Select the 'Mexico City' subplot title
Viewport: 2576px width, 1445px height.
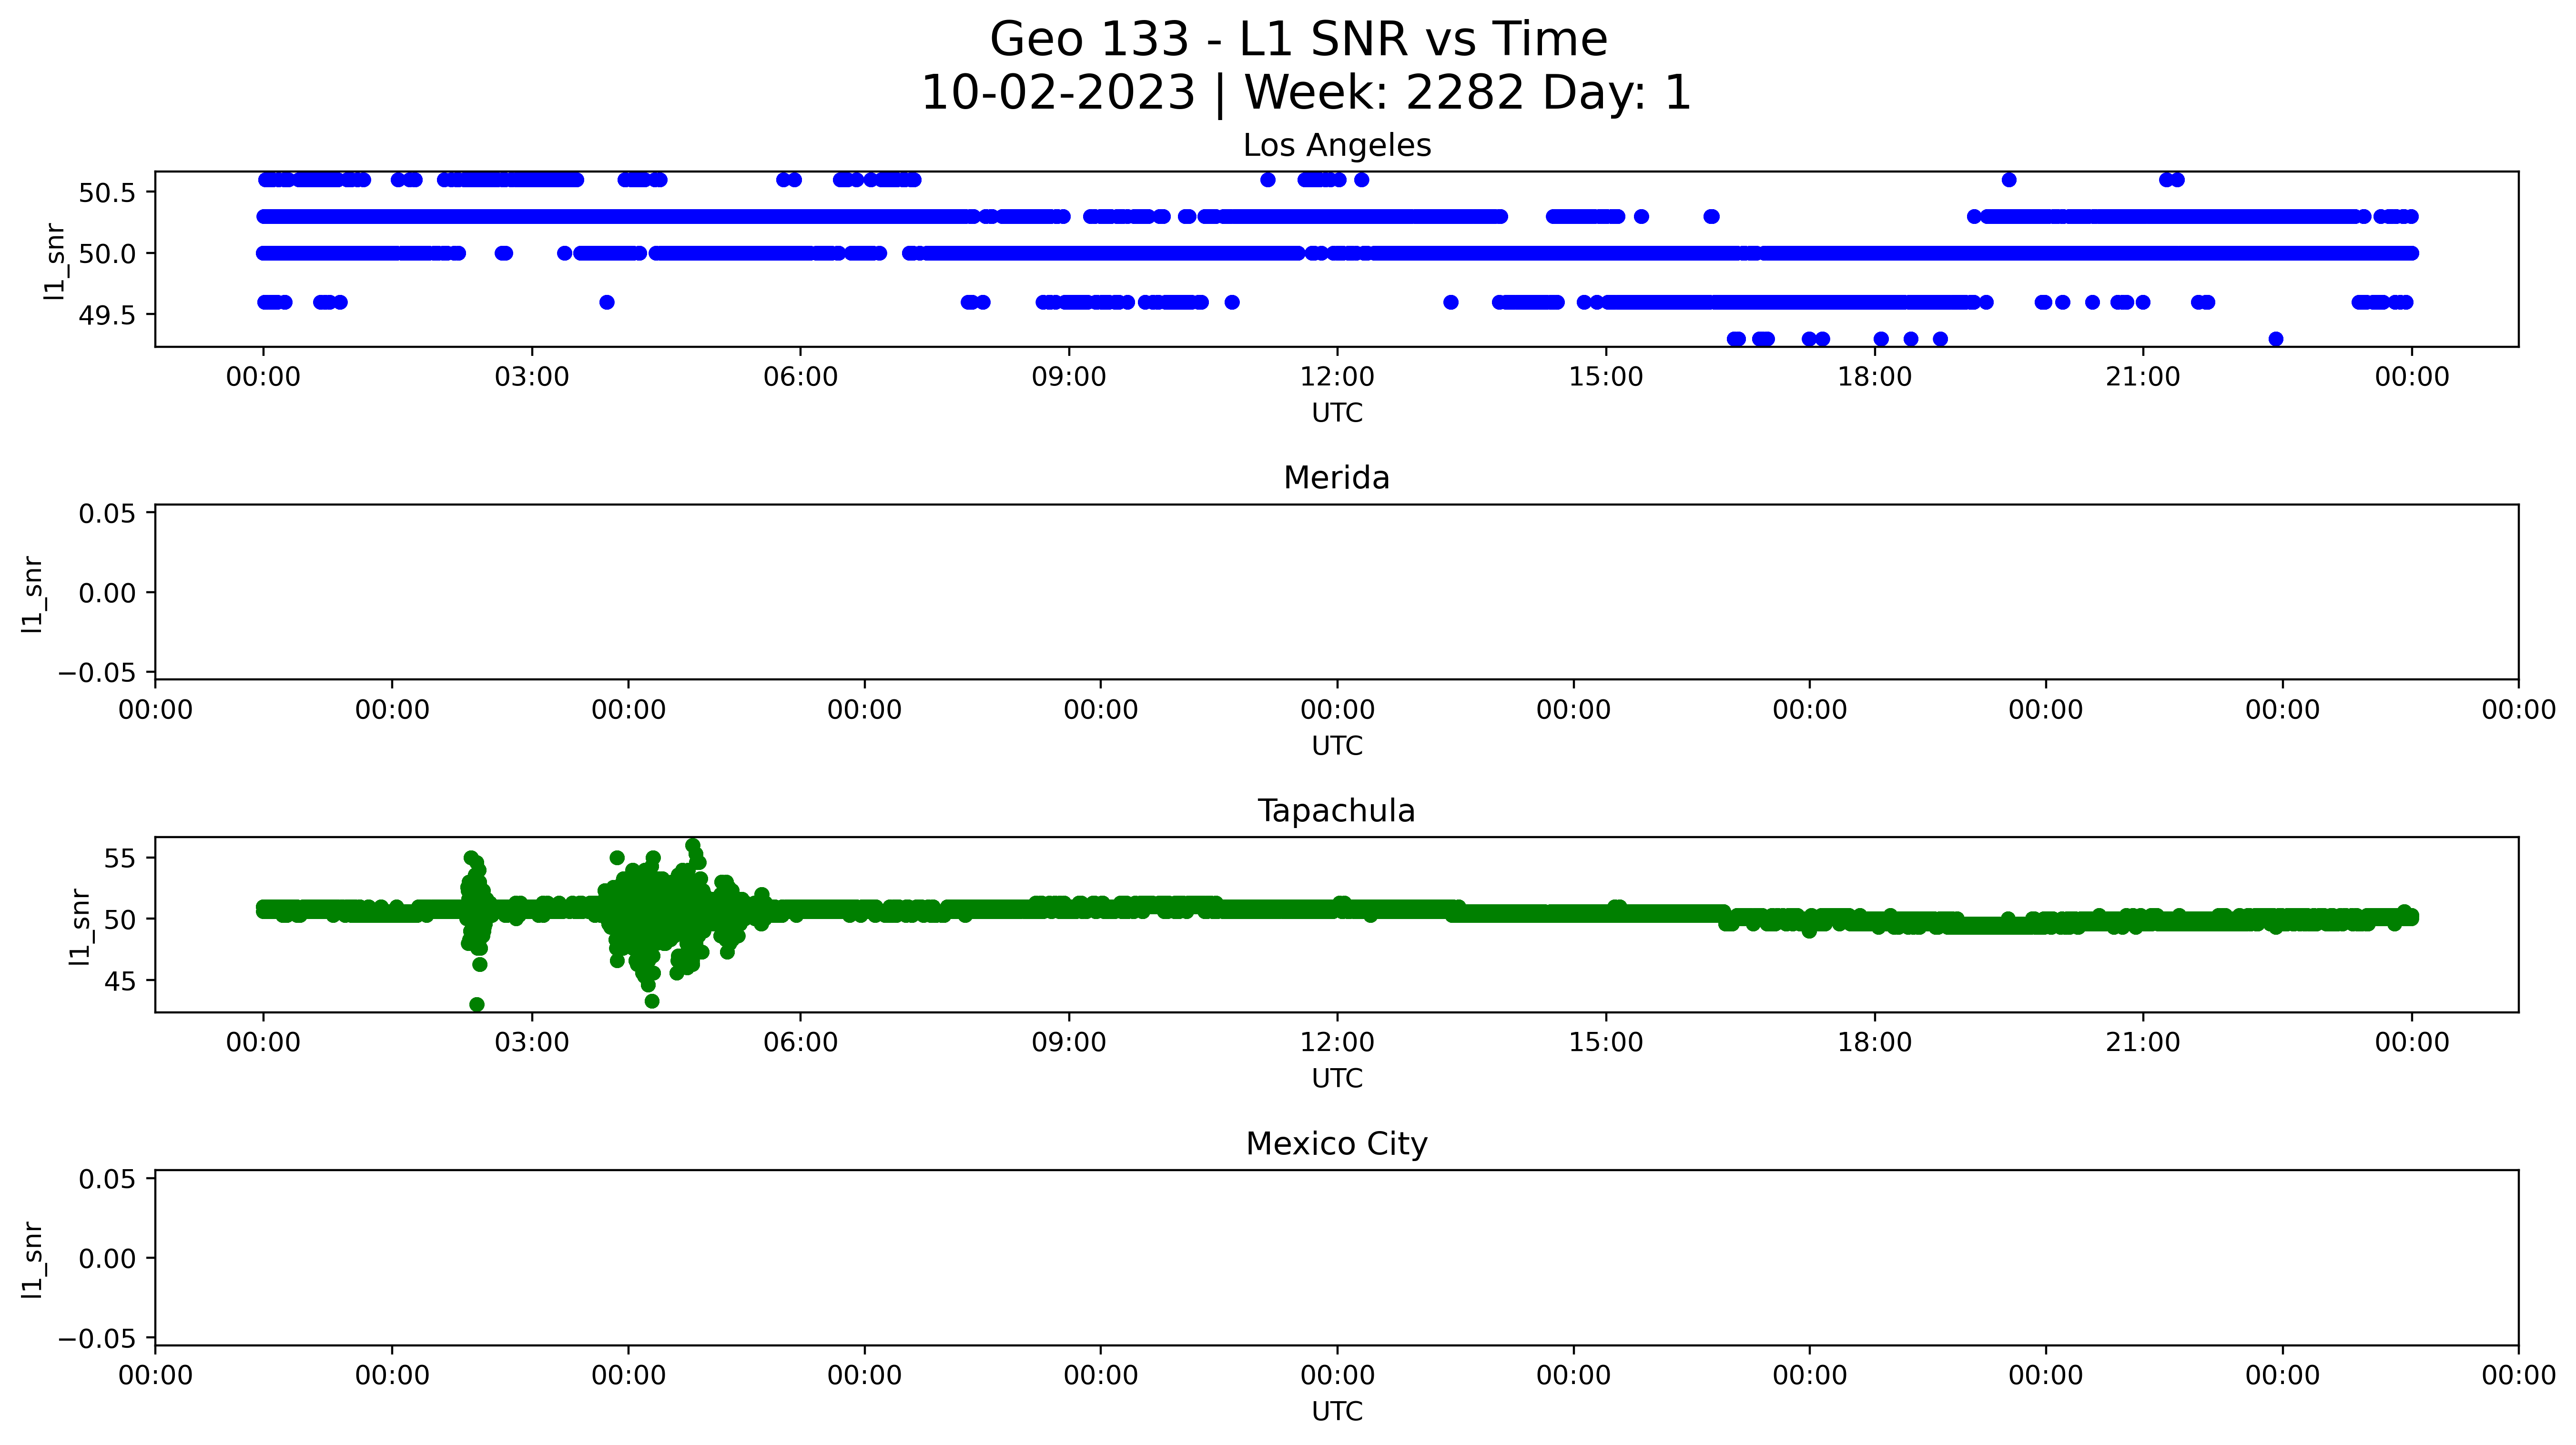[1337, 1144]
